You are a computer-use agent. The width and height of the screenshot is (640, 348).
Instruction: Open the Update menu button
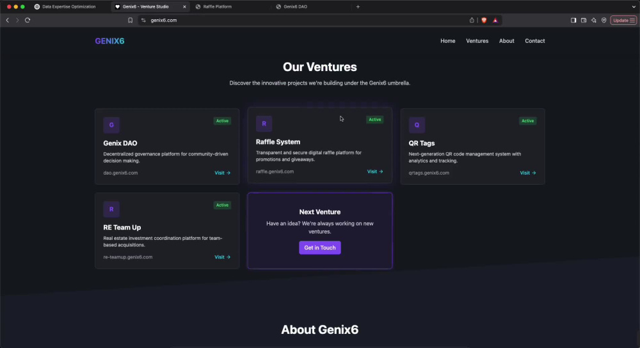[x=623, y=20]
